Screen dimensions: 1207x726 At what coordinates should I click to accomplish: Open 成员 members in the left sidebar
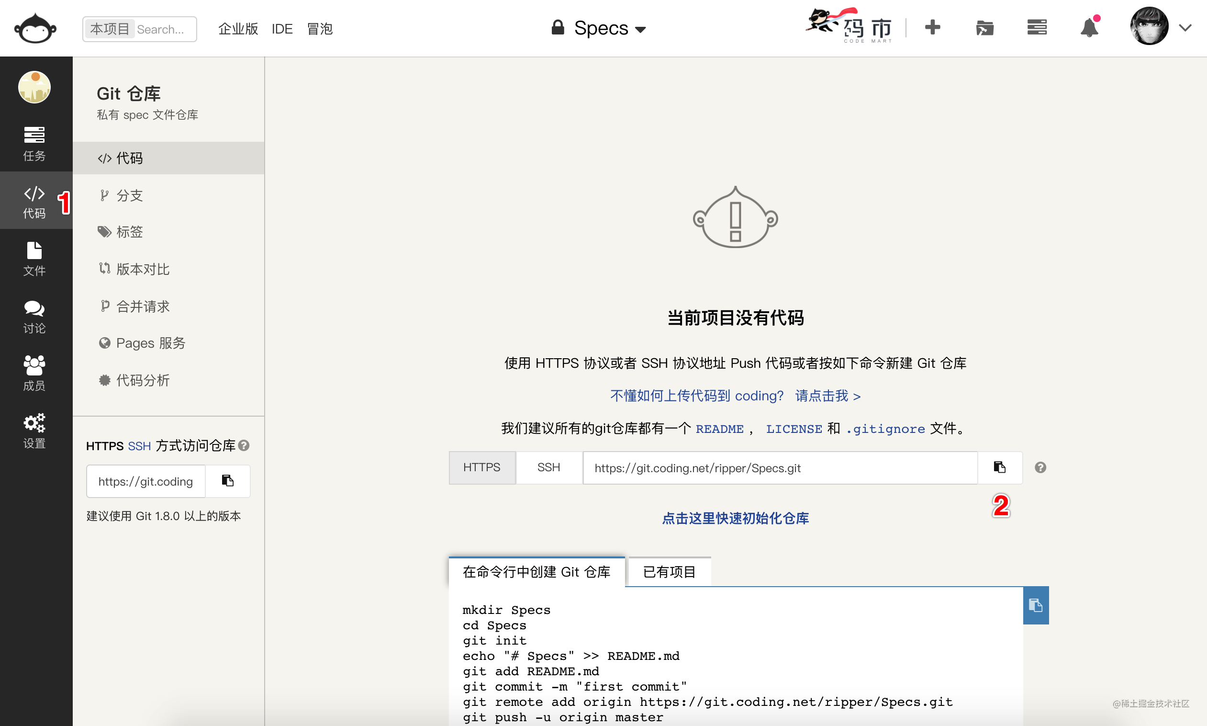34,373
